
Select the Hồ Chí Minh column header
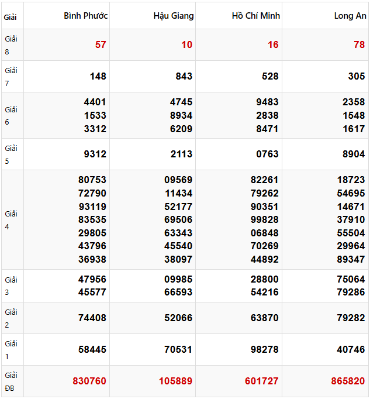(256, 16)
